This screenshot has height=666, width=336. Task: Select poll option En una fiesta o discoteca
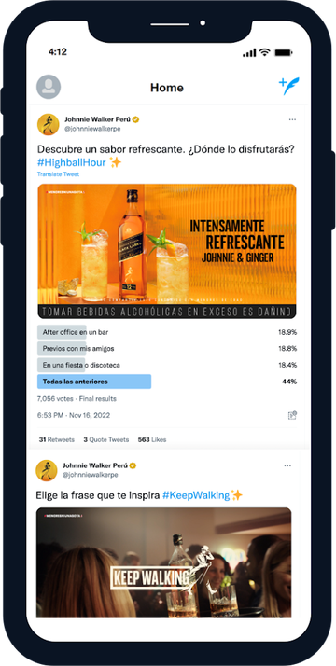167,365
